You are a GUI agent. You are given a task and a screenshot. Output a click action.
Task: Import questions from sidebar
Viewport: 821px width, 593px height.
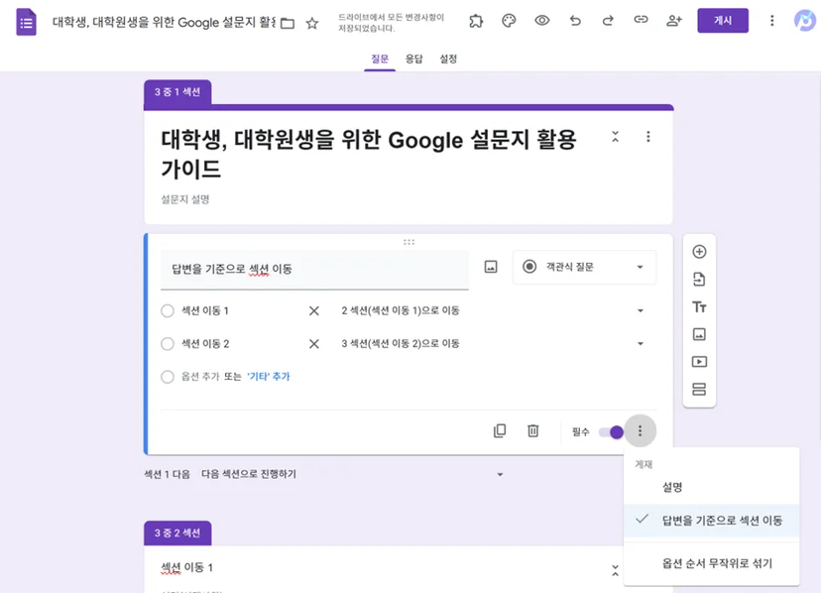point(699,280)
